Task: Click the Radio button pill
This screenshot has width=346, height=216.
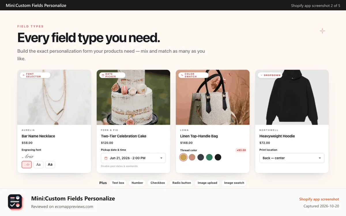Action: 182,183
